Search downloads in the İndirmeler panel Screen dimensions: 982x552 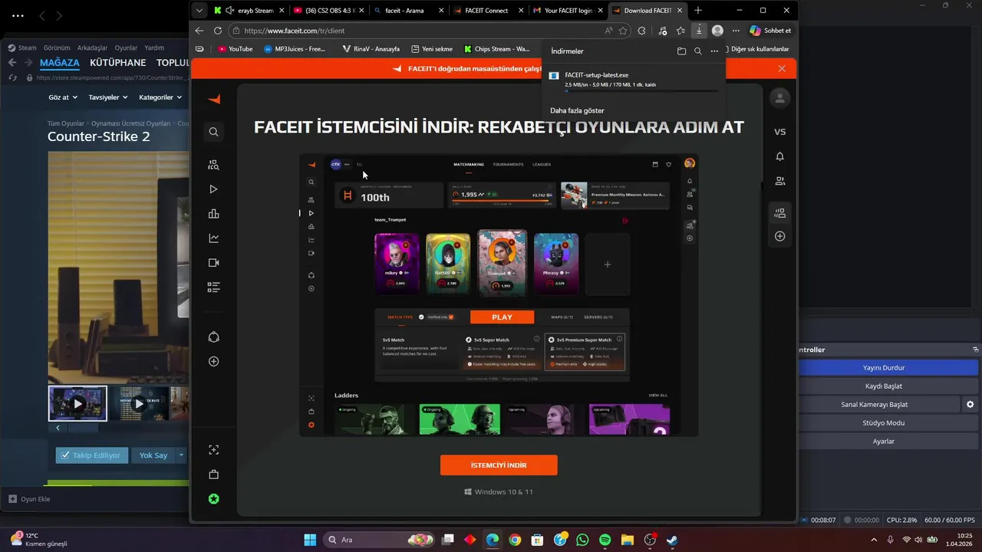(x=697, y=51)
